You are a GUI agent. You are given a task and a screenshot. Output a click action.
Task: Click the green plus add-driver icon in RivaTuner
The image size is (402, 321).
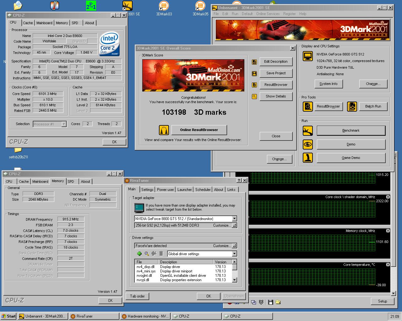tap(139, 254)
